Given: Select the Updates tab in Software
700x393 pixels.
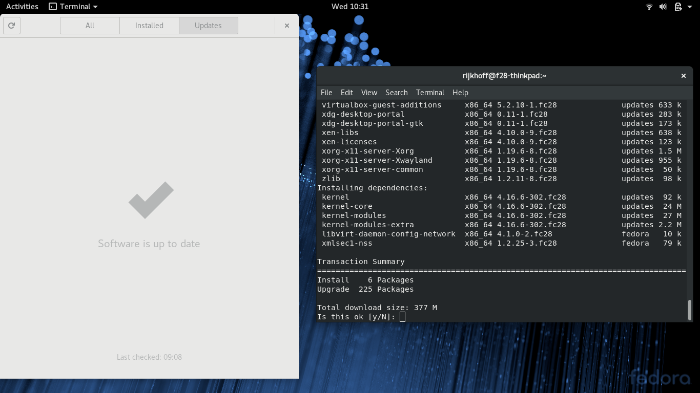Looking at the screenshot, I should (x=208, y=26).
